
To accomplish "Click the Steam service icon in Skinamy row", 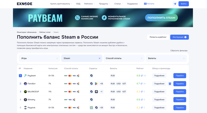I will point(91,99).
